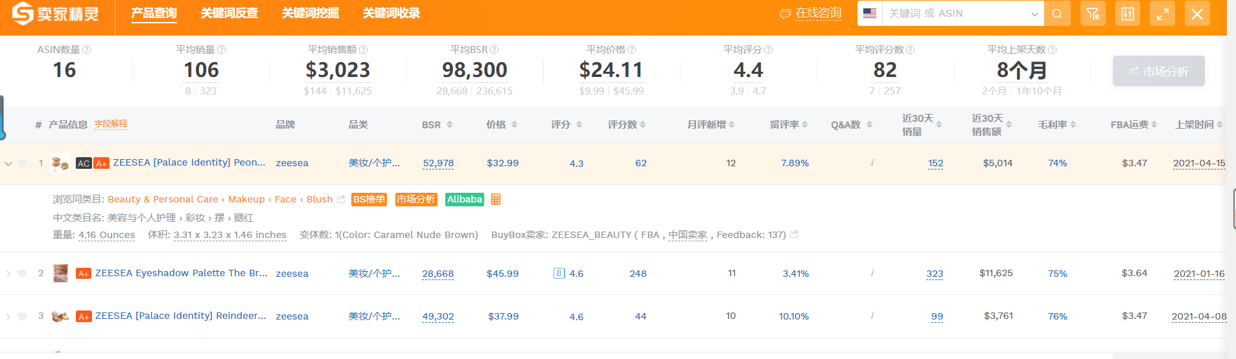Click the fullscreen expand arrows icon
This screenshot has height=359, width=1236.
[x=1162, y=14]
